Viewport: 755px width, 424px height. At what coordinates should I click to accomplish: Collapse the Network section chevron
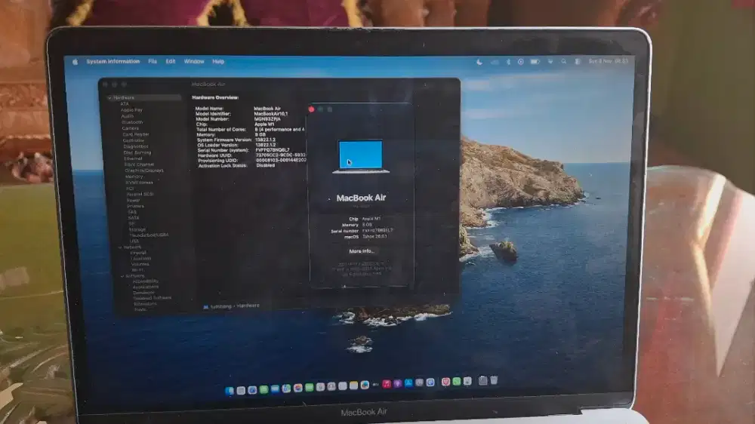[120, 247]
